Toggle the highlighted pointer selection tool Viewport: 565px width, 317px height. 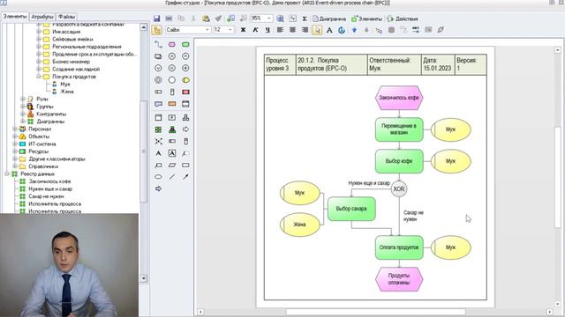[x=317, y=30]
